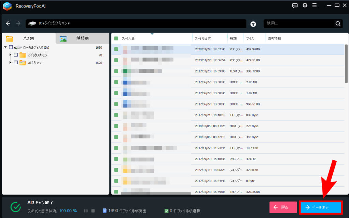This screenshot has height=218, width=349.
Task: Collapse the ローカルディスク (D:) tree node
Action: [5, 47]
